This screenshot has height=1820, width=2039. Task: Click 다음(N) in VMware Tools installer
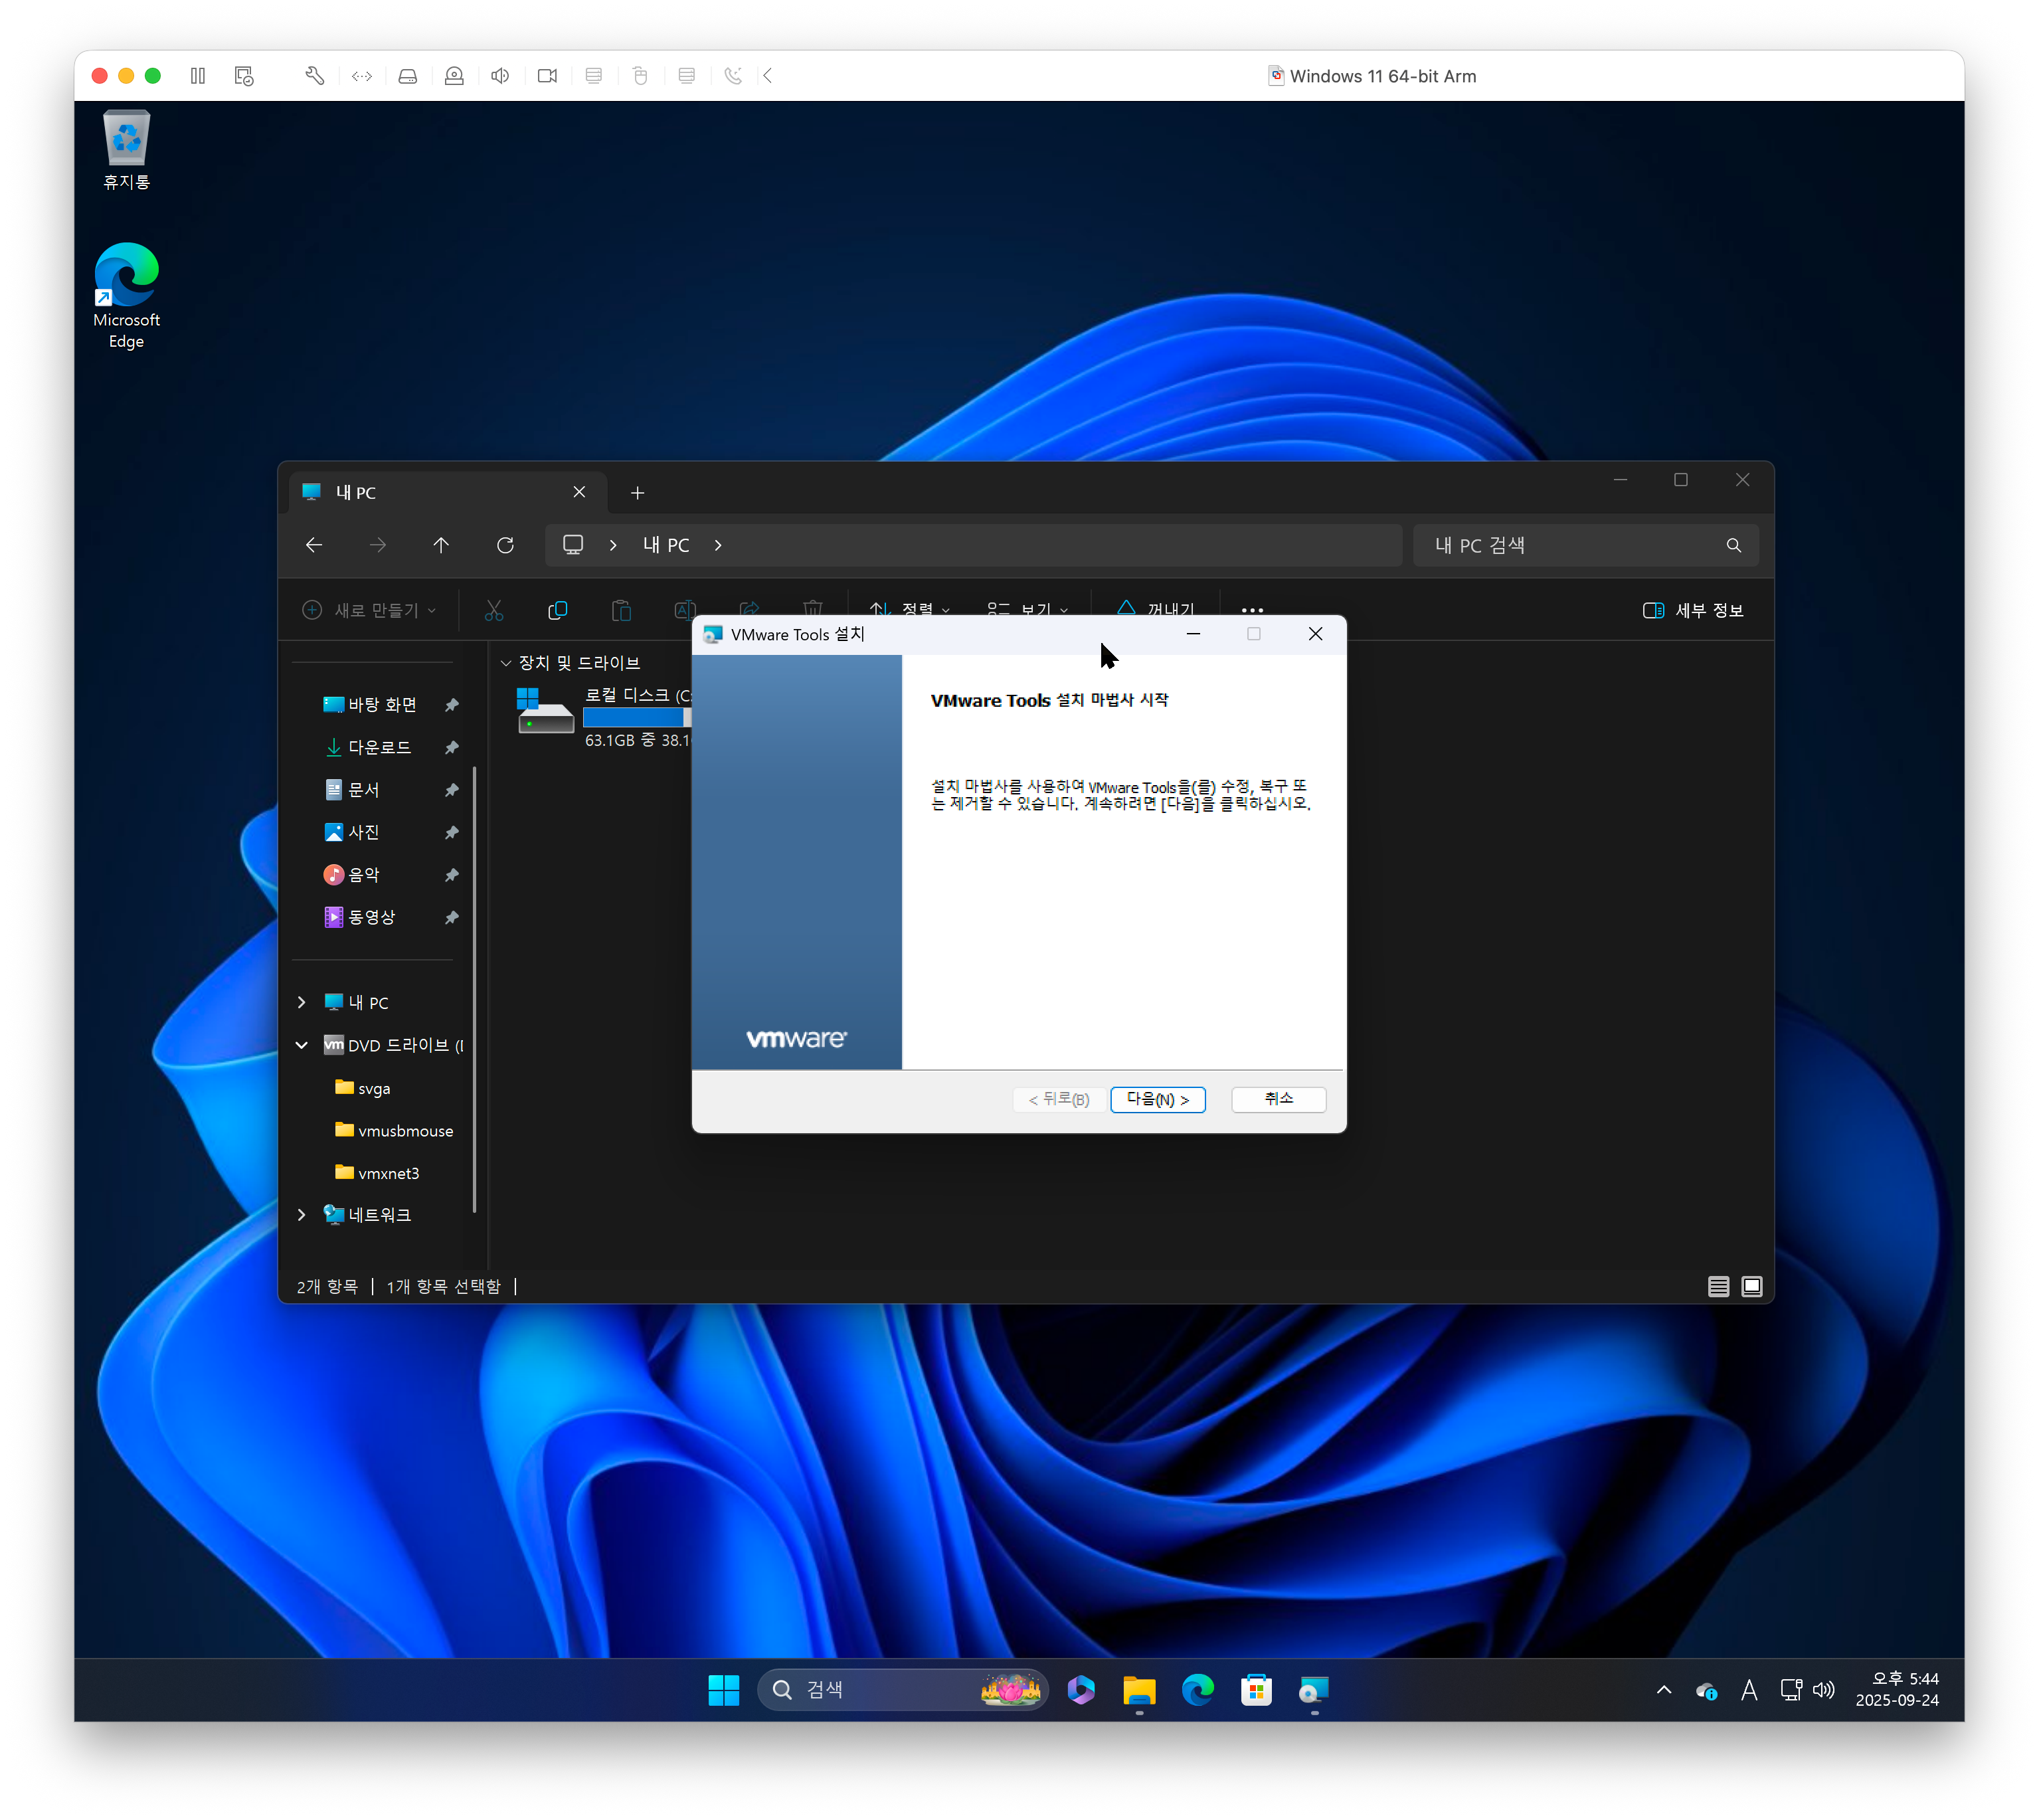click(1158, 1100)
